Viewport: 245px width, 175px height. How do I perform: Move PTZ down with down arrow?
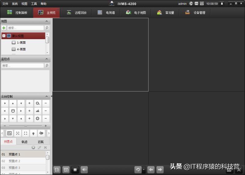click(13, 118)
